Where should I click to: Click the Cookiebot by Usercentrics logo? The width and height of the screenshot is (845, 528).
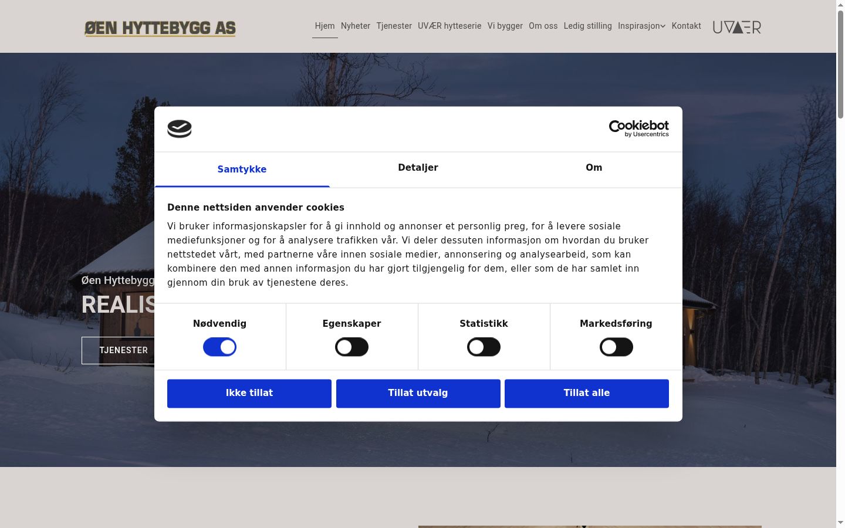pos(638,128)
